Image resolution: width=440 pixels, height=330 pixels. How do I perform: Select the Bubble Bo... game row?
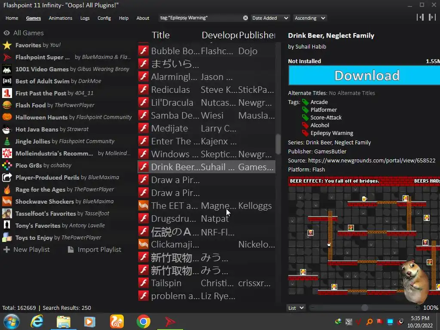(x=207, y=51)
